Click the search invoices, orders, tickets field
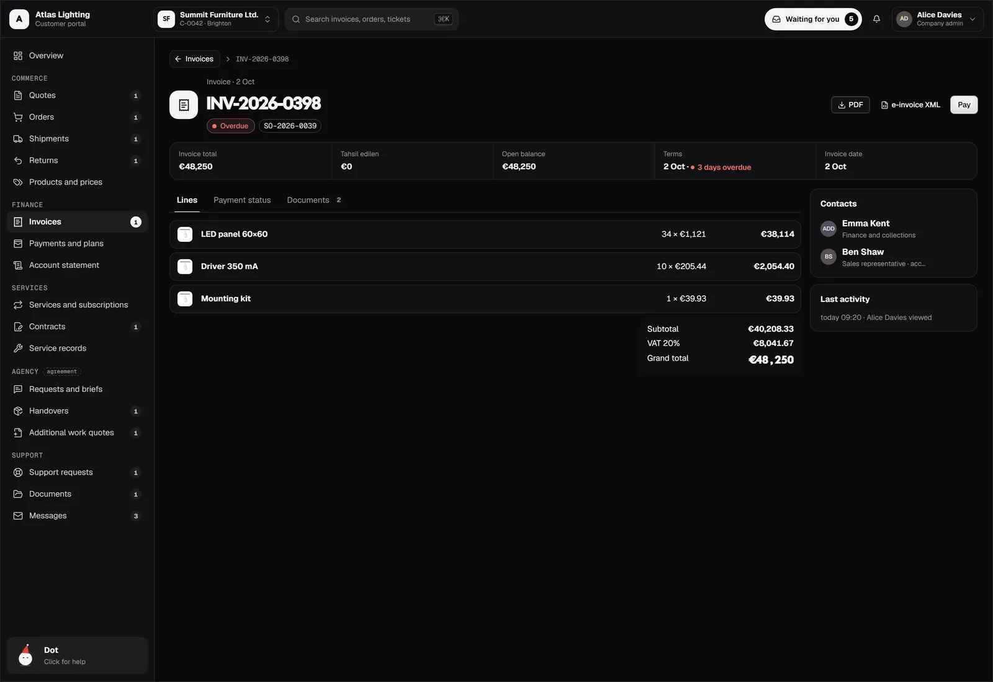This screenshot has height=682, width=993. pyautogui.click(x=371, y=19)
